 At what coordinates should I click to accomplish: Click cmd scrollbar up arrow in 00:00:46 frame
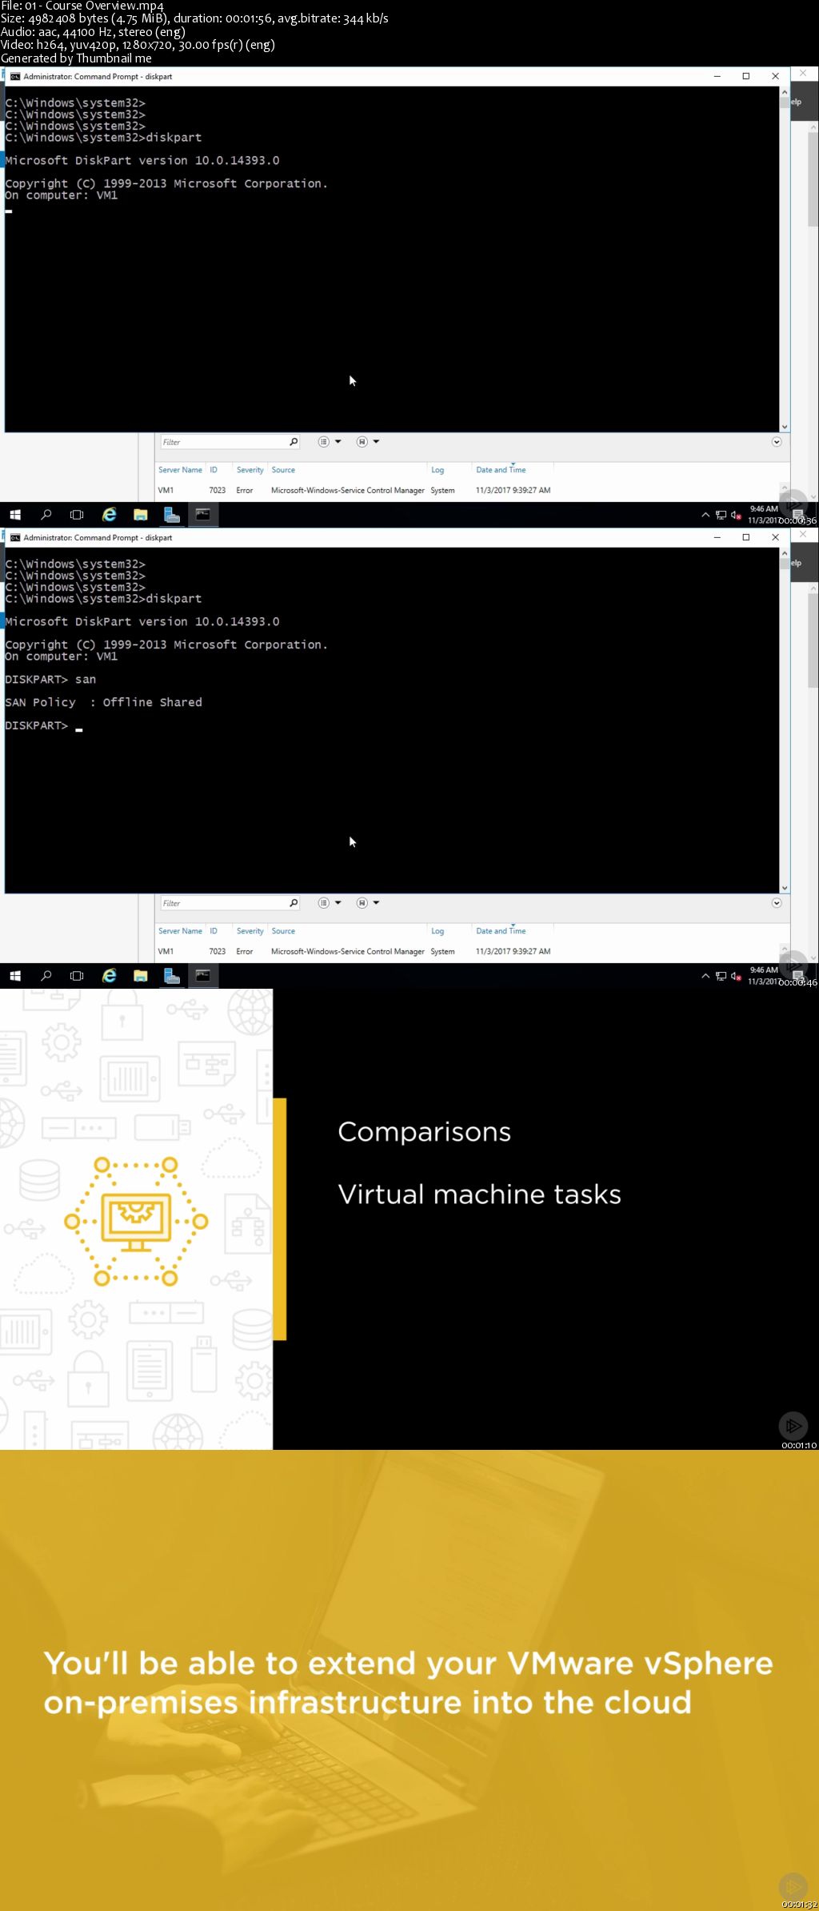click(785, 554)
